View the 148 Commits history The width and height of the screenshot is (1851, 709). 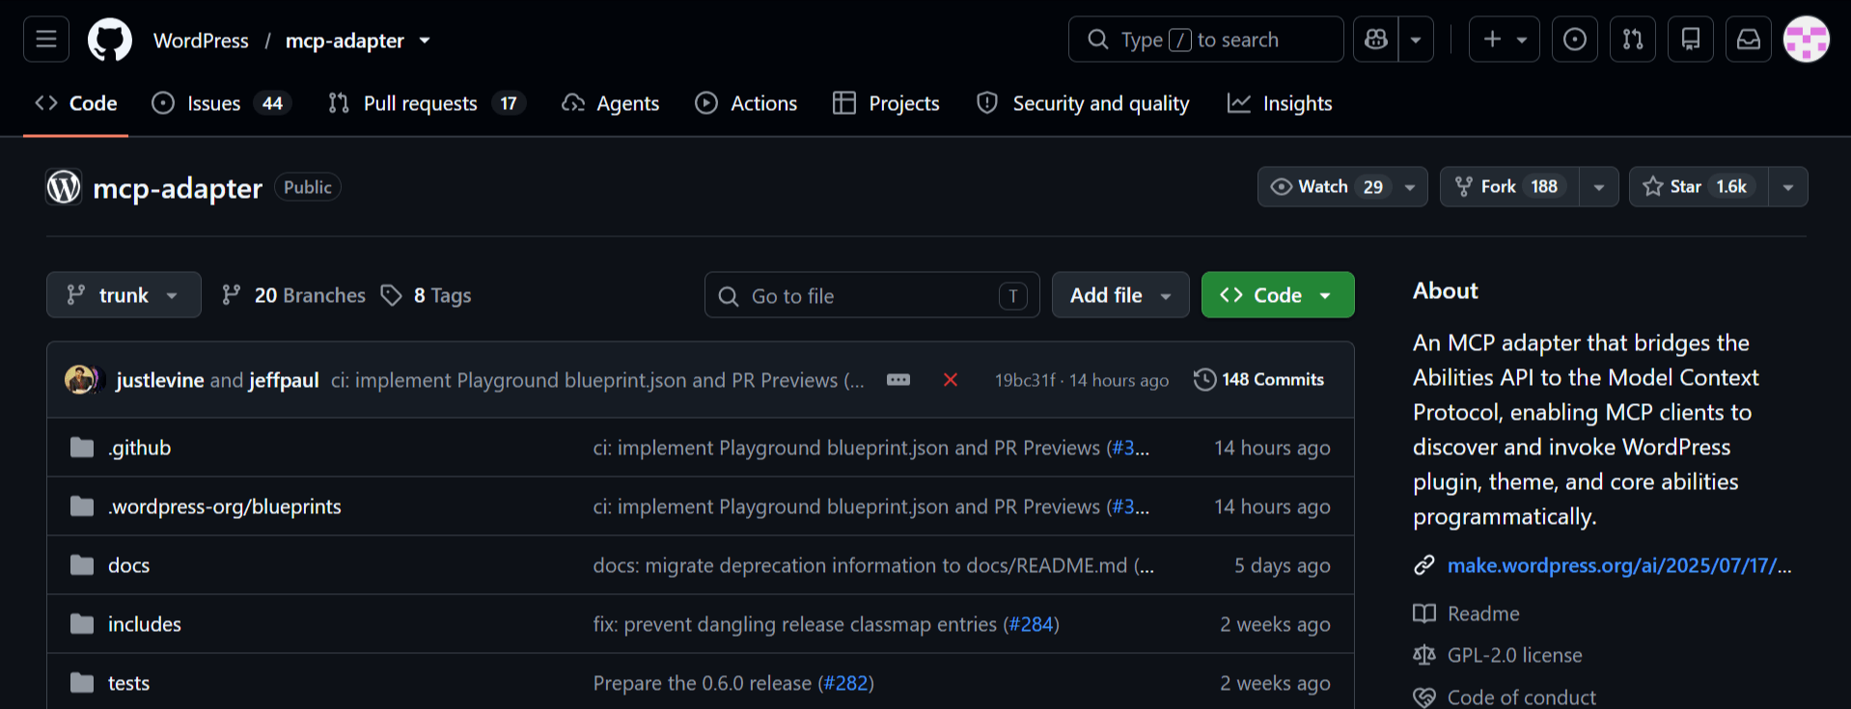click(1259, 380)
